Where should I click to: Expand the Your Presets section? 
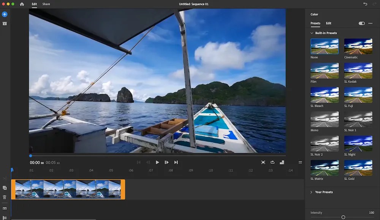pyautogui.click(x=311, y=192)
